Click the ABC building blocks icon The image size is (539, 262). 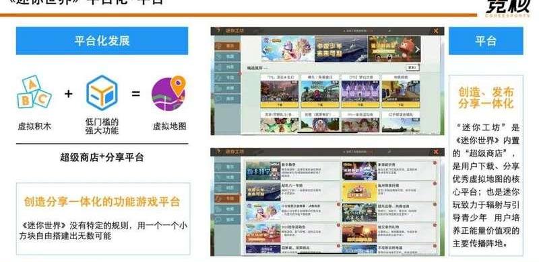[x=34, y=92]
